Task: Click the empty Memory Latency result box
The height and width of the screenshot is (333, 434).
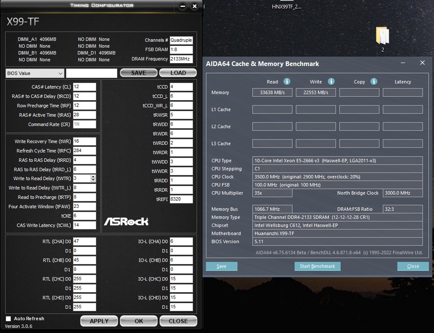Action: click(x=403, y=92)
